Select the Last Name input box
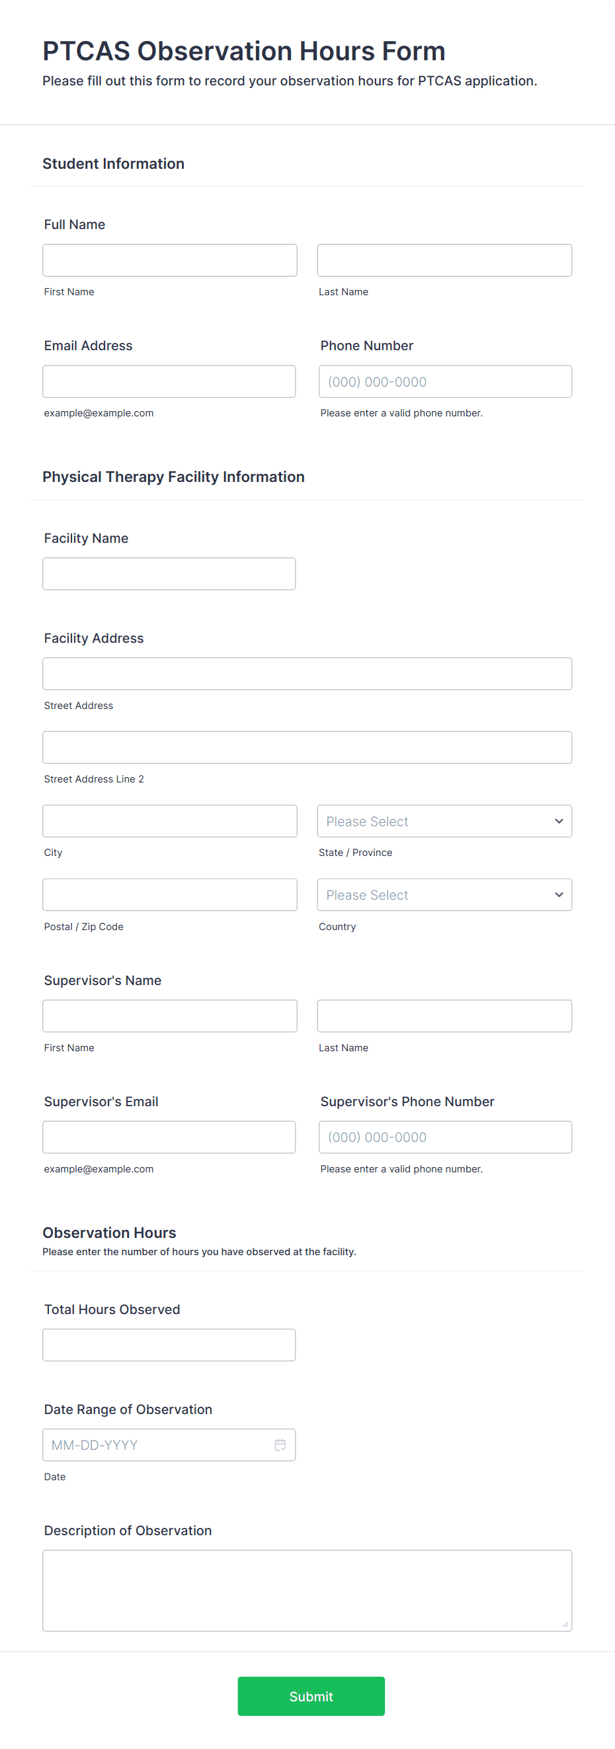The image size is (615, 1749). (444, 260)
